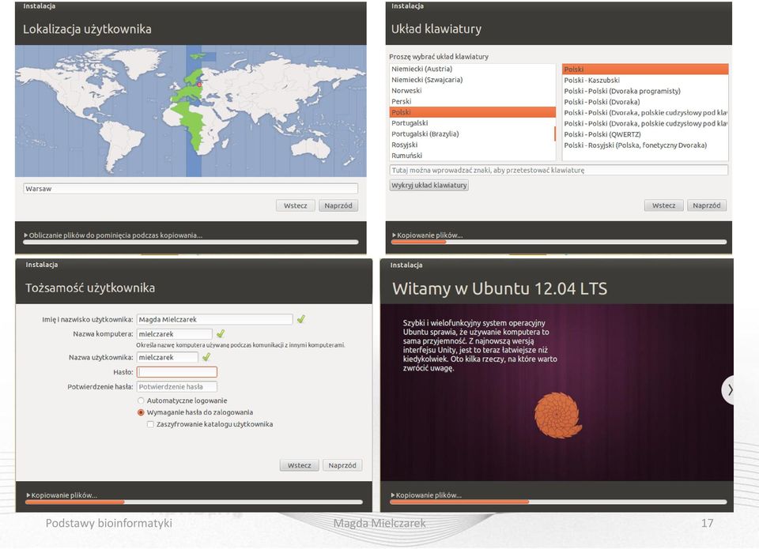The image size is (759, 549).
Task: Click the orange pangolin logo in Ubuntu welcome
Action: click(x=557, y=415)
